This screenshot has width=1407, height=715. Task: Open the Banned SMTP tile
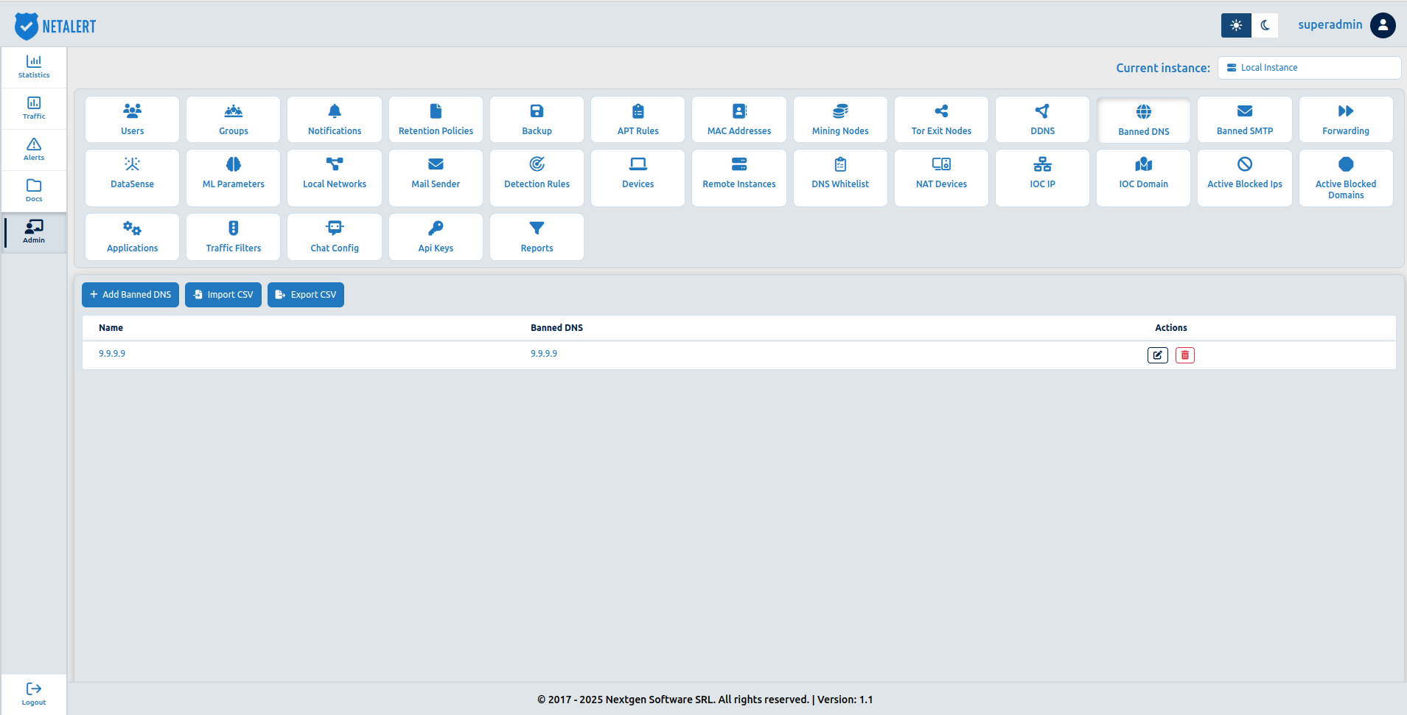tap(1245, 119)
